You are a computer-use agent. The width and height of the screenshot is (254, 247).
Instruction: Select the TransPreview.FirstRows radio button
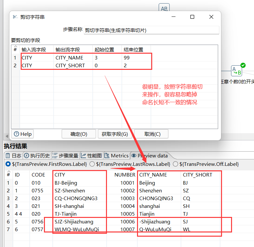(8, 164)
